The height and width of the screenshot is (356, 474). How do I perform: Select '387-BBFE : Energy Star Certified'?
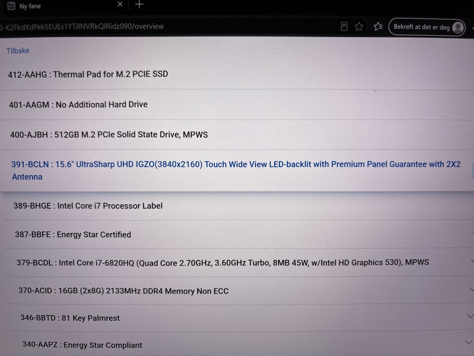pos(73,234)
